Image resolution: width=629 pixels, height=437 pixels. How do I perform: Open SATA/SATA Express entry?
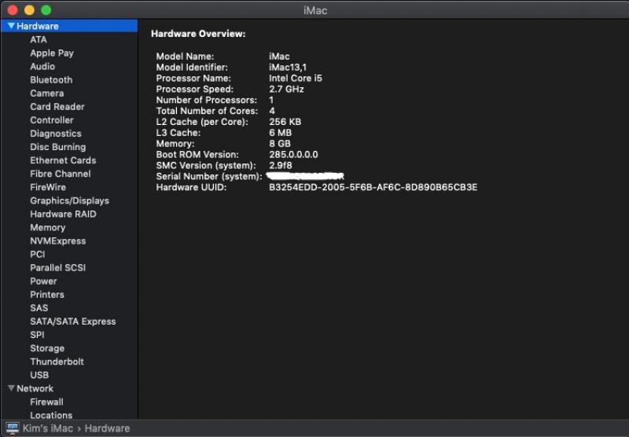[72, 321]
